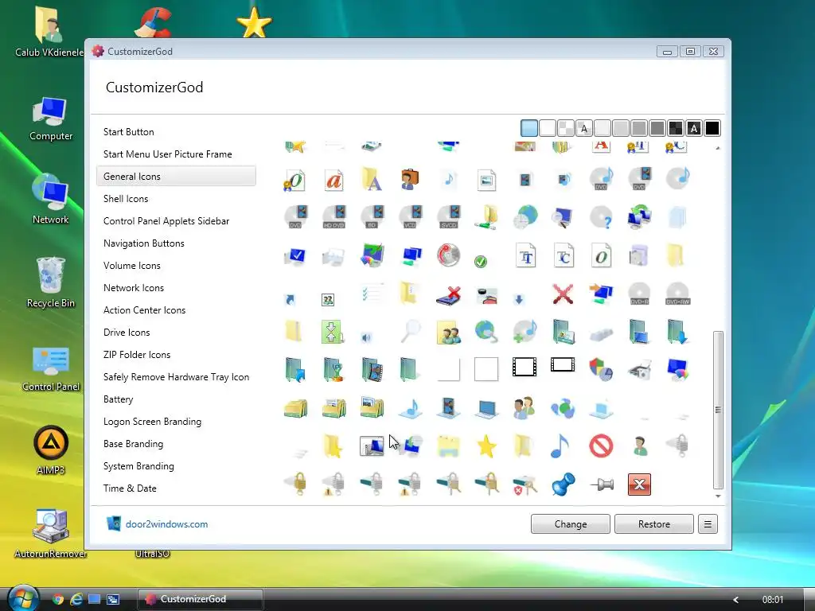Choose the solid black preview background swatch
Image resolution: width=815 pixels, height=611 pixels.
pos(712,128)
